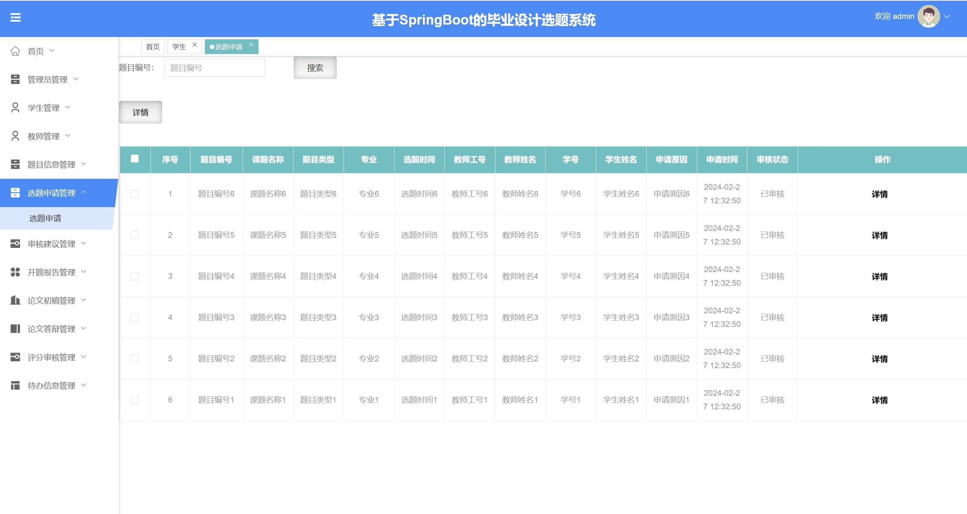Open 详情 for 题目编号4 row
Screen dimensions: 967x514
[x=880, y=277]
